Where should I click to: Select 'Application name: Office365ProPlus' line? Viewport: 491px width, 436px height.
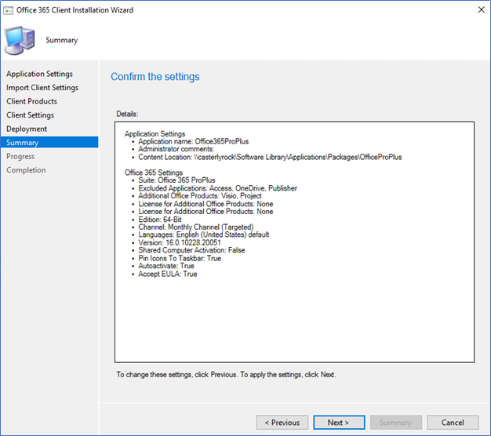click(x=194, y=141)
